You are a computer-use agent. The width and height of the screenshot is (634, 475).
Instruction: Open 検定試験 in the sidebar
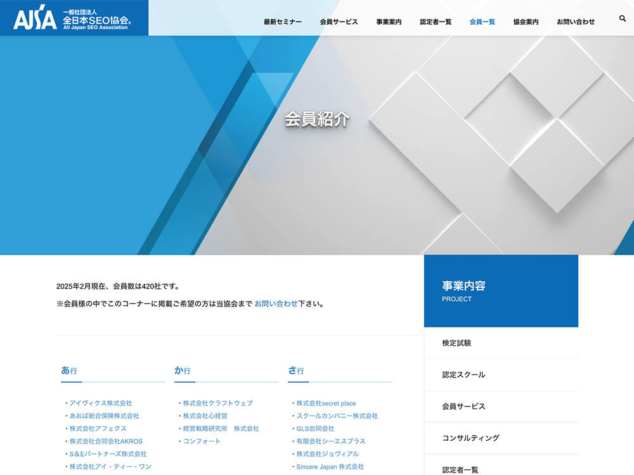pos(456,343)
